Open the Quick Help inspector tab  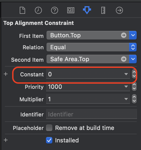55,10
